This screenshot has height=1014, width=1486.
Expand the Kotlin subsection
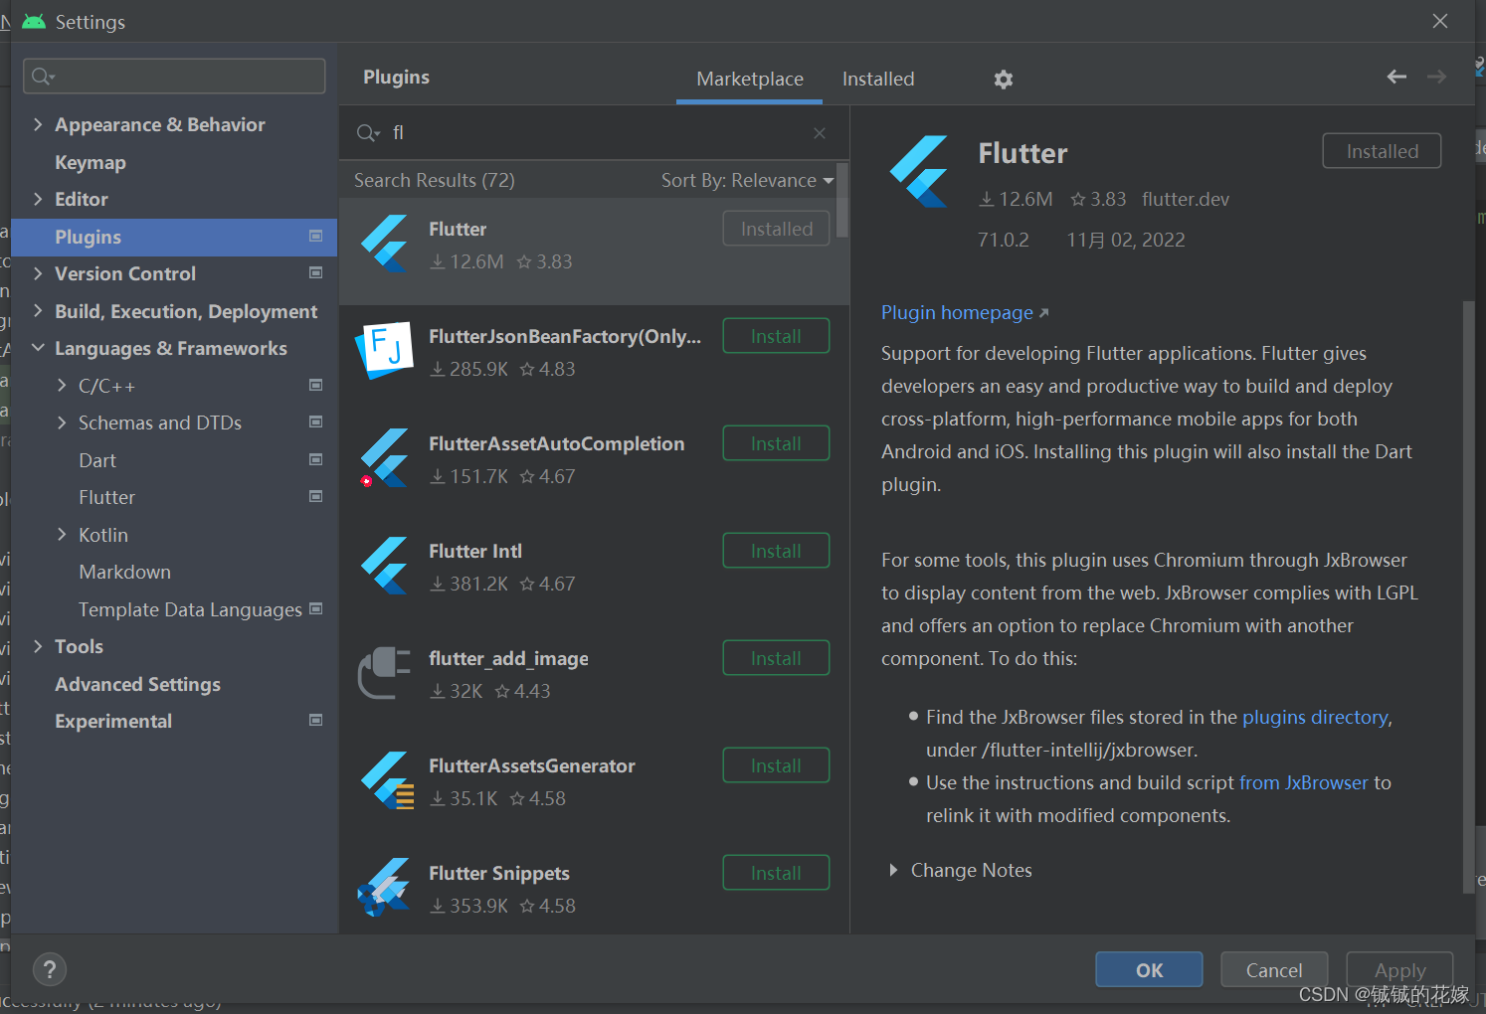tap(62, 535)
